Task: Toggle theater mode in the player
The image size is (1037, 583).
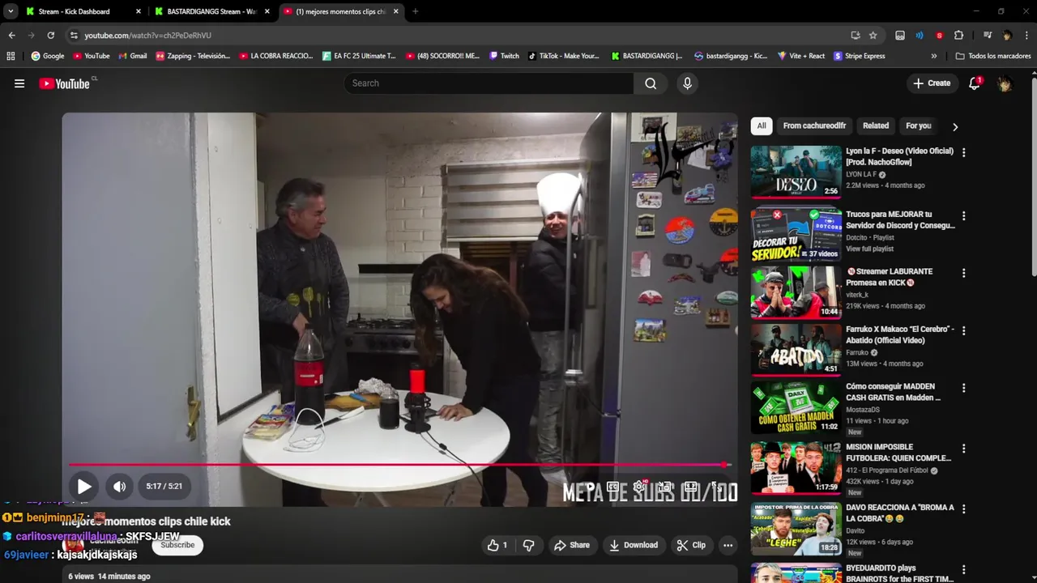Action: (690, 487)
